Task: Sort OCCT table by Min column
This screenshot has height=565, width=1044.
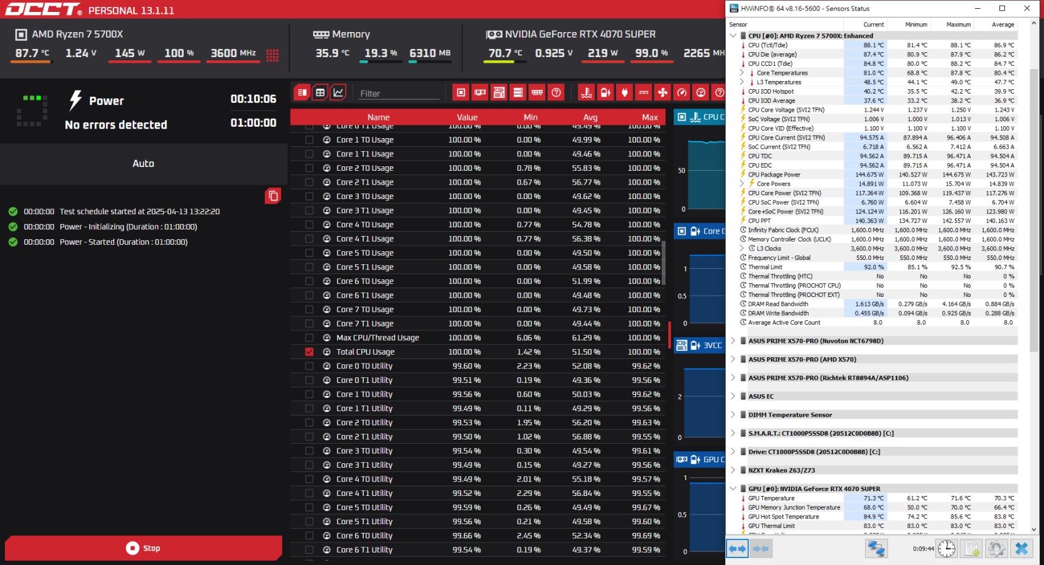Action: tap(530, 117)
